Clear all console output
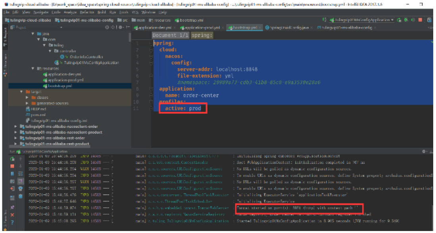The image size is (436, 233). (x=21, y=197)
